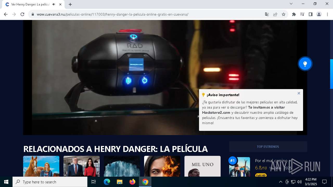Image resolution: width=333 pixels, height=187 pixels.
Task: Launch Microsoft Edge from taskbar
Action: (x=107, y=182)
